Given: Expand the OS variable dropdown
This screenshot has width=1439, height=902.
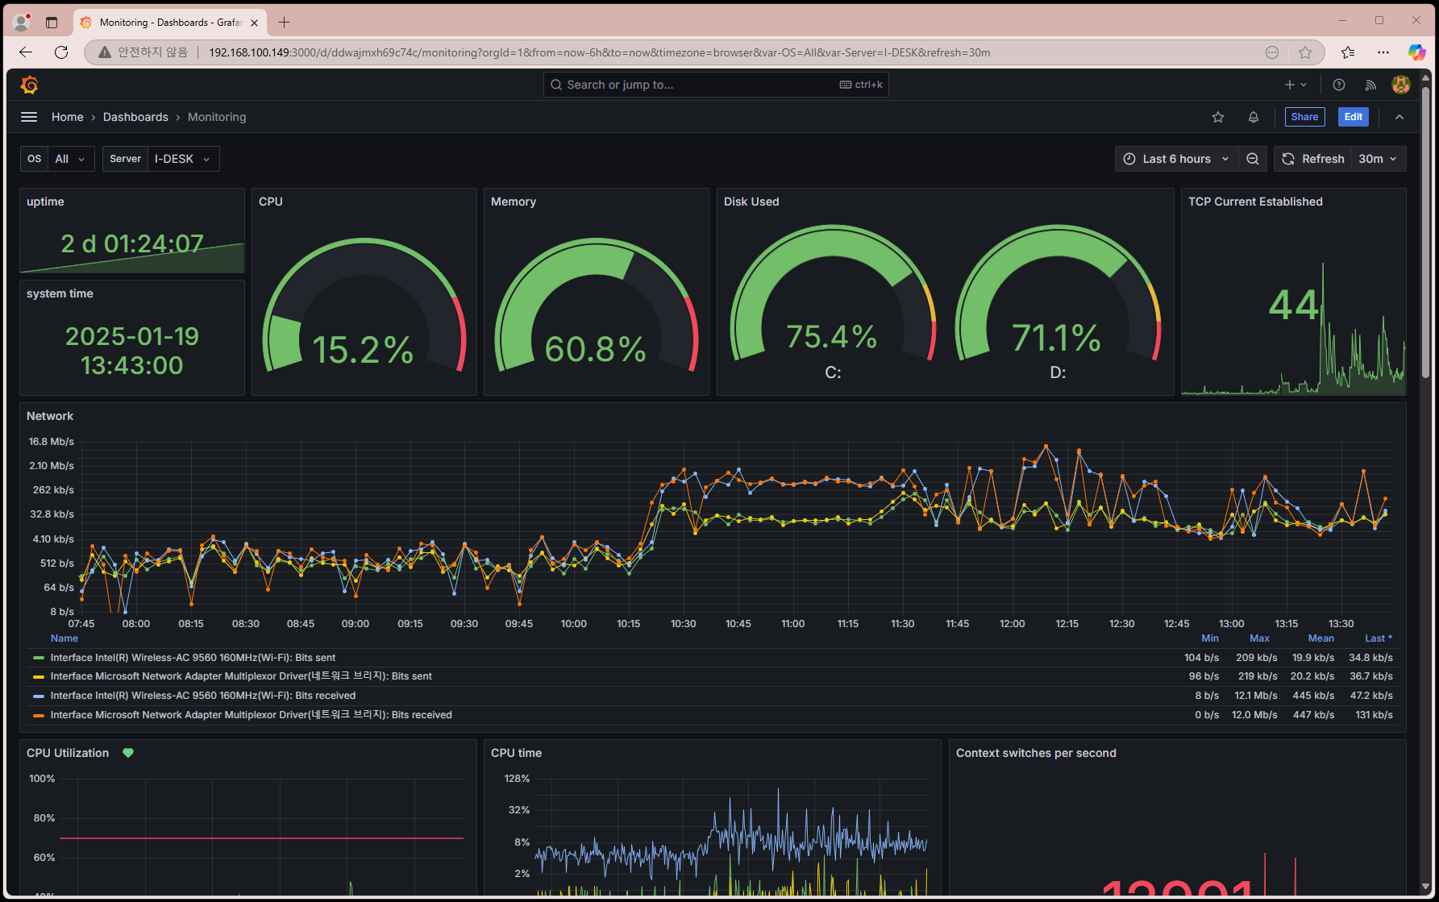Looking at the screenshot, I should [x=71, y=159].
